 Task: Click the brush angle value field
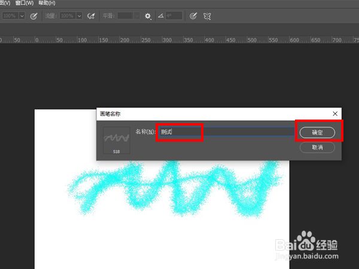[x=174, y=16]
